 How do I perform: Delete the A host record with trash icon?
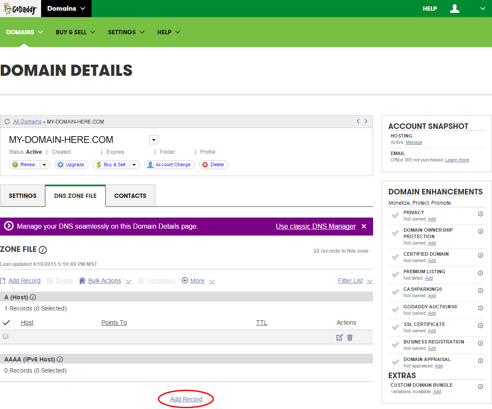350,337
